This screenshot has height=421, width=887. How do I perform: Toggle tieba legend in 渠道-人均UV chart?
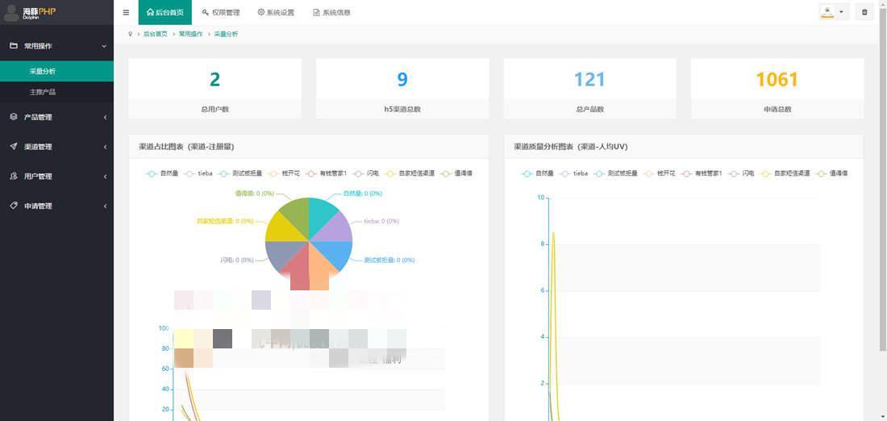point(573,173)
